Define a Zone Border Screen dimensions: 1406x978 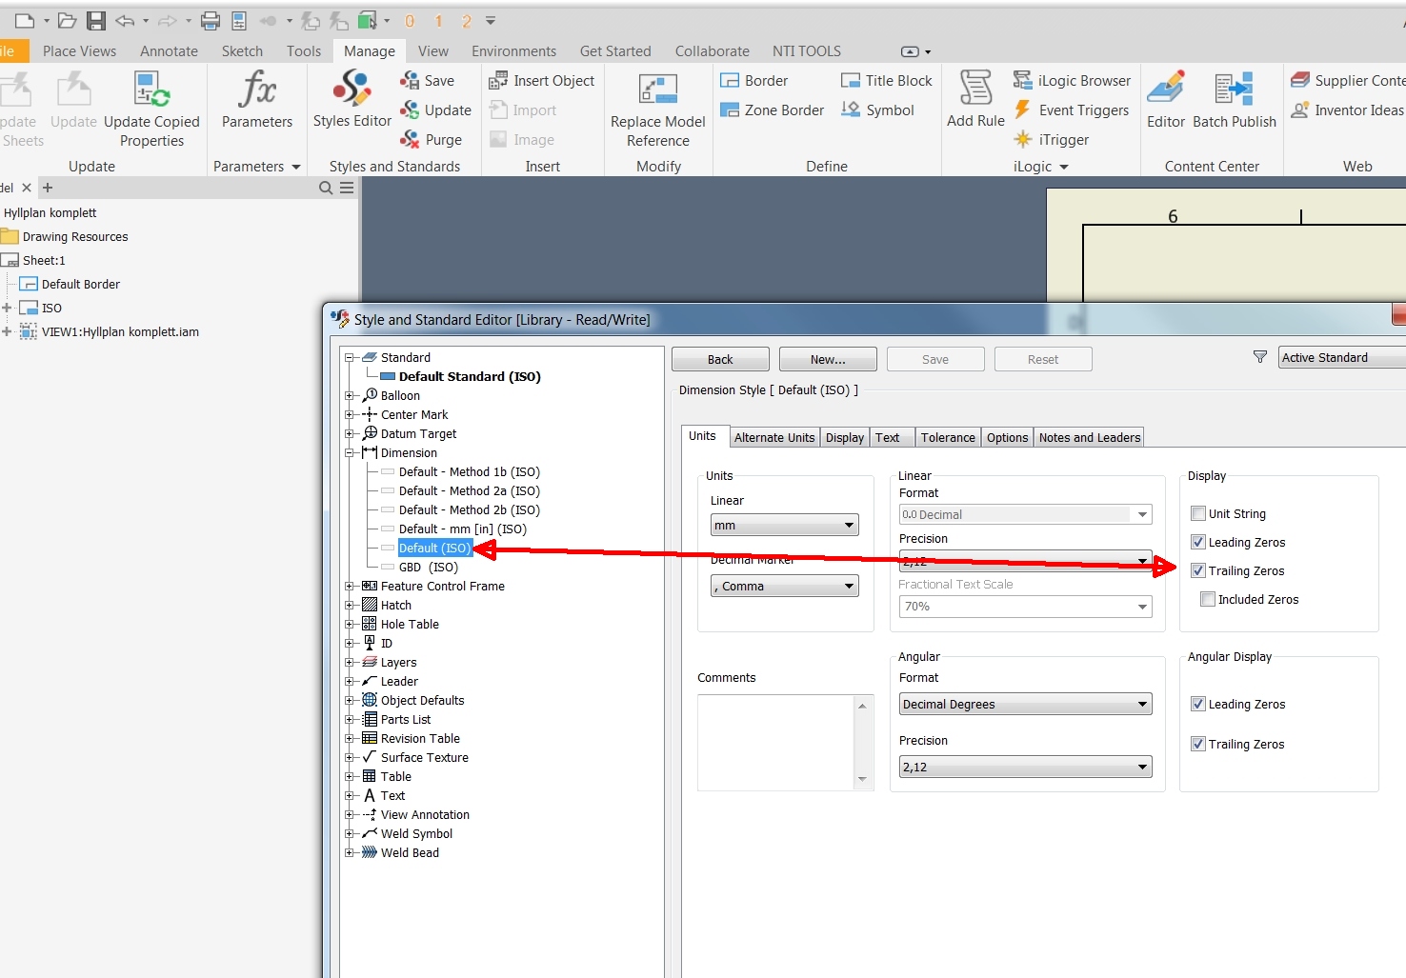pyautogui.click(x=773, y=110)
